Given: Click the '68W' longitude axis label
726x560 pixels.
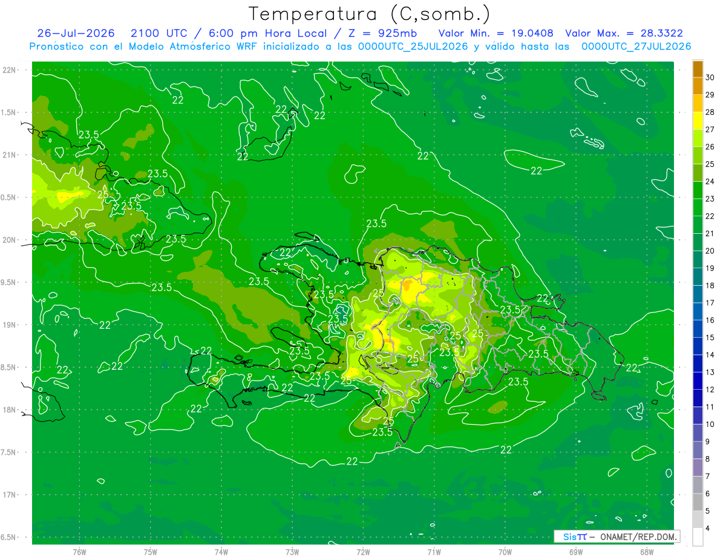Looking at the screenshot, I should coord(647,552).
